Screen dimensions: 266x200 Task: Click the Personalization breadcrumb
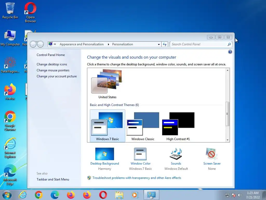point(123,44)
